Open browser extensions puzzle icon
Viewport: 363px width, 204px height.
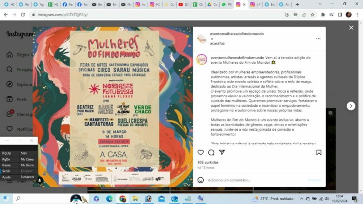(323, 15)
